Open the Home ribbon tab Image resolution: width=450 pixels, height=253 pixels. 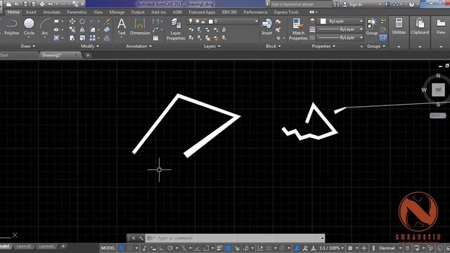click(x=13, y=13)
